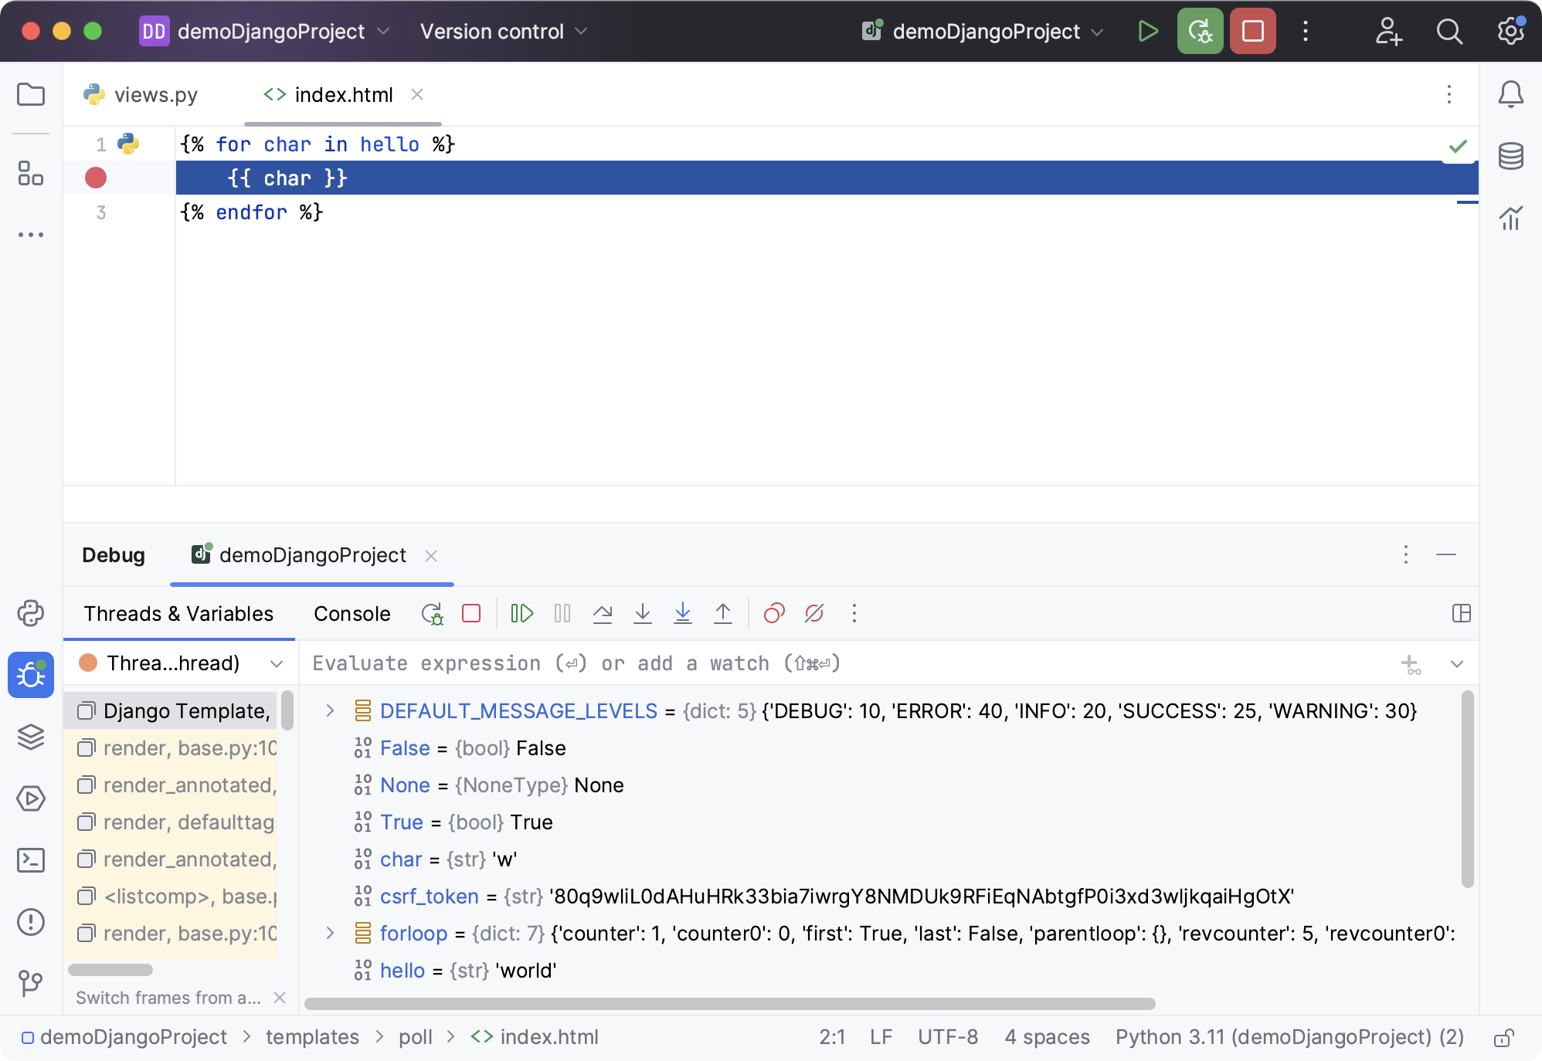Click the stop debug session icon
The image size is (1542, 1061).
tap(474, 612)
